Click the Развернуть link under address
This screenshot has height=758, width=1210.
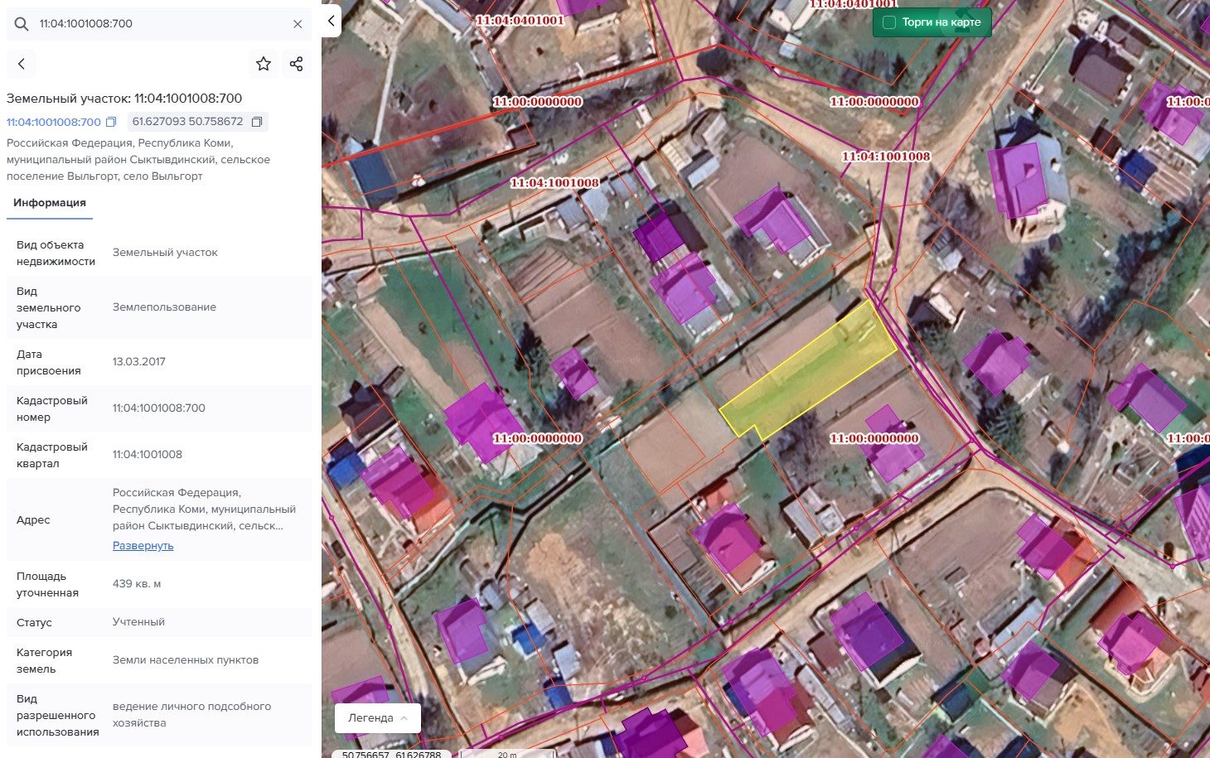pyautogui.click(x=143, y=546)
